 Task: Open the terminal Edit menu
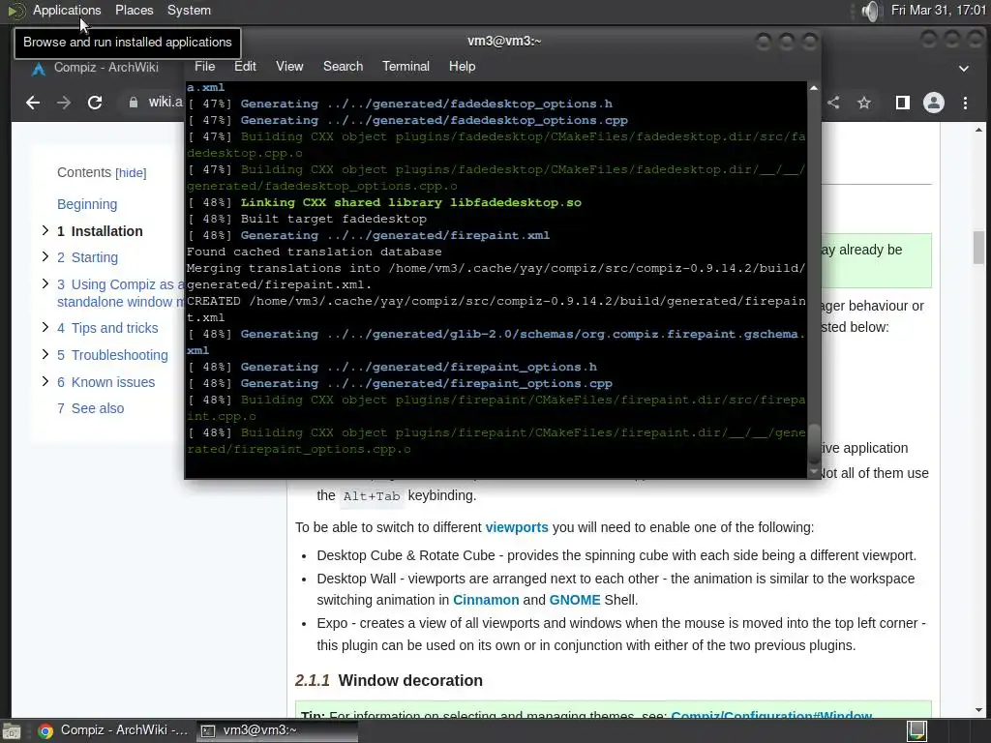tap(245, 67)
